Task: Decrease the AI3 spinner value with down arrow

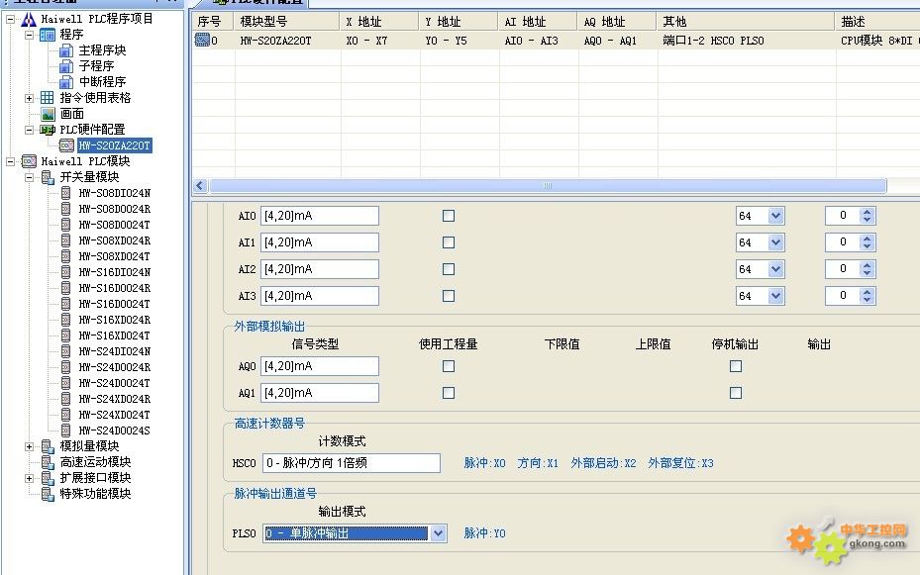Action: coord(868,300)
